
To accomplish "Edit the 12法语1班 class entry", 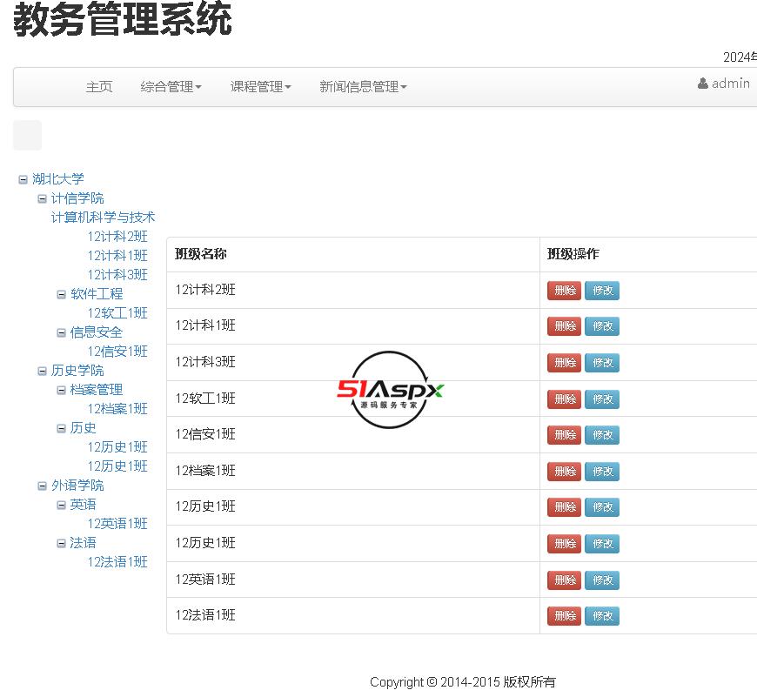I will pos(602,616).
